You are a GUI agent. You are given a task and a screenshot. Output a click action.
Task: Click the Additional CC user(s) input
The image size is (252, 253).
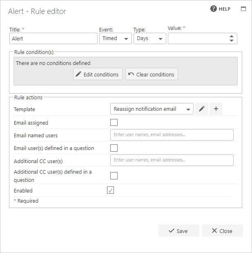click(172, 160)
